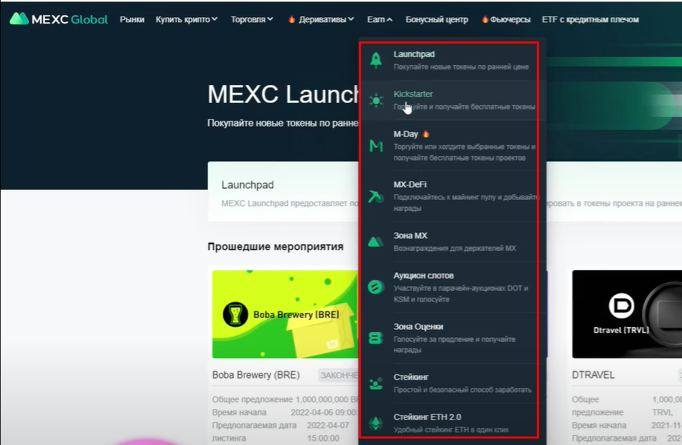Open the Бонусный центр page
This screenshot has height=445, width=682.
[x=437, y=19]
